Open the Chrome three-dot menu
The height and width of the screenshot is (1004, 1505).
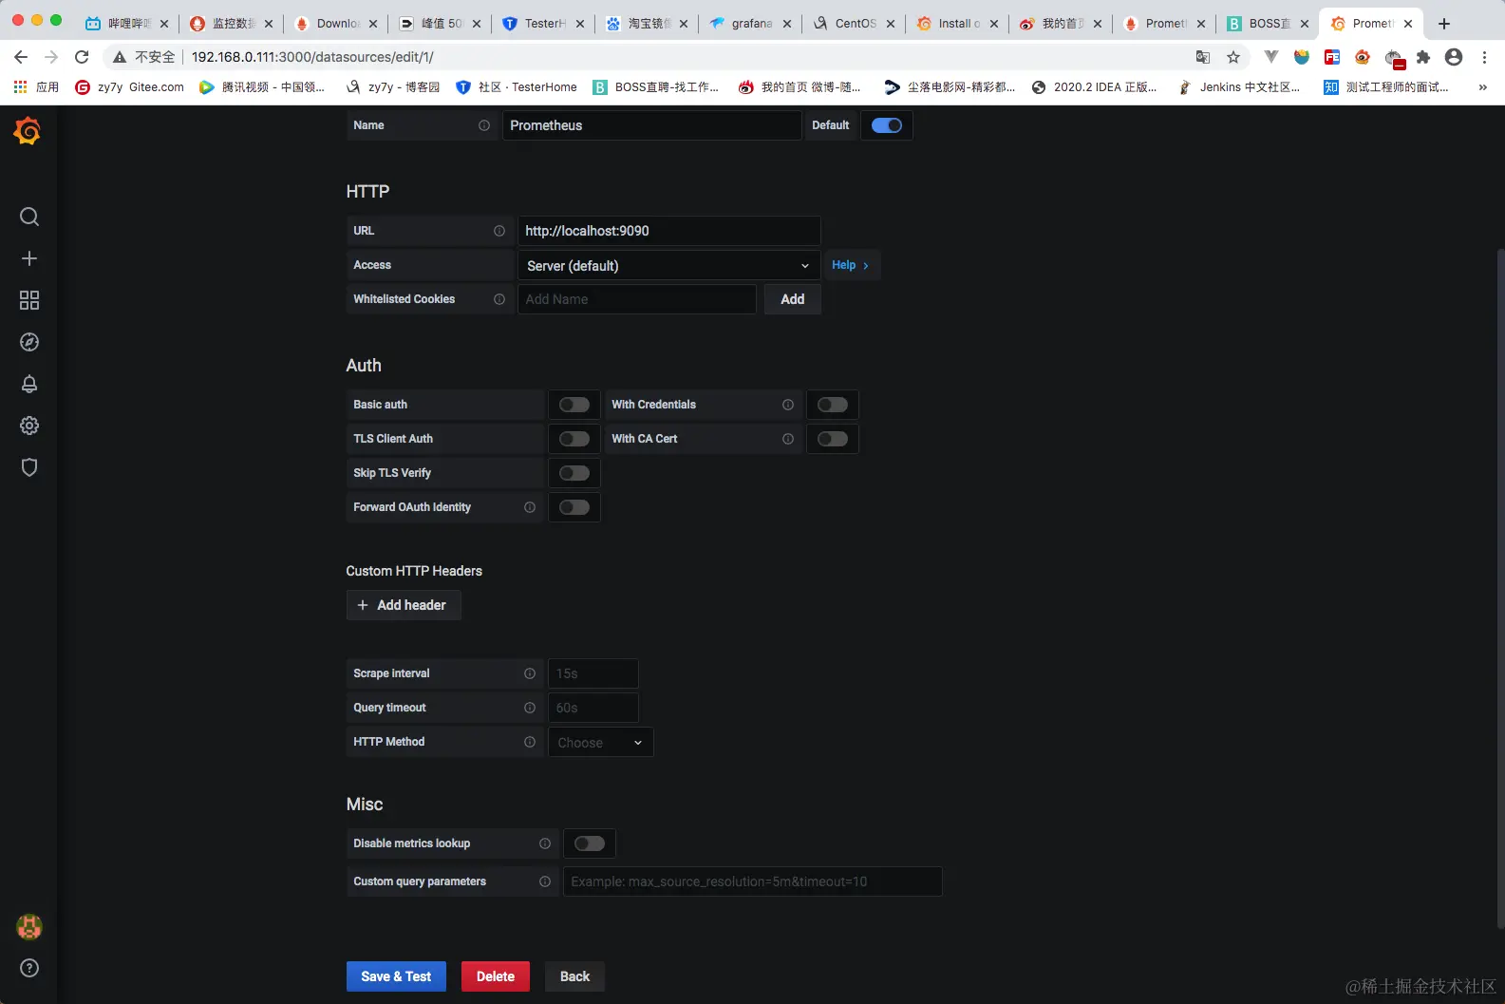[1484, 57]
